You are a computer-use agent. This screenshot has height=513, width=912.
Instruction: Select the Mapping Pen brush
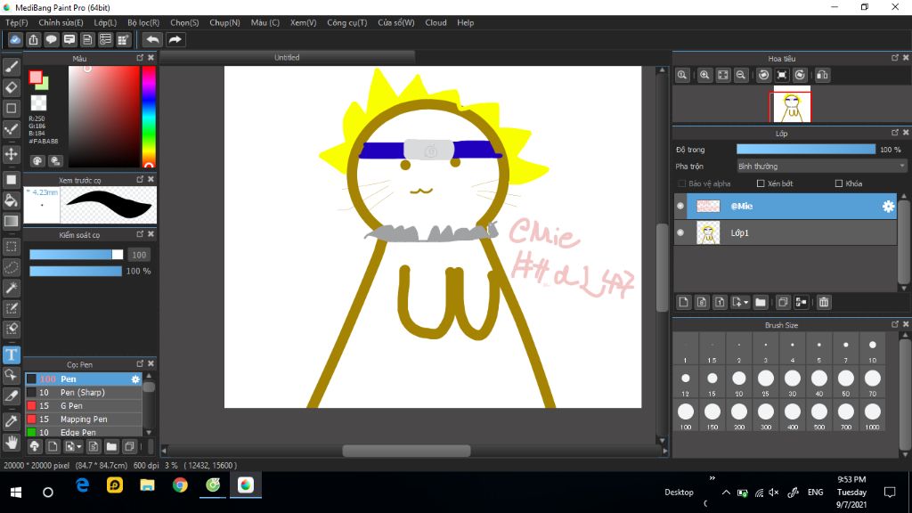pos(83,419)
